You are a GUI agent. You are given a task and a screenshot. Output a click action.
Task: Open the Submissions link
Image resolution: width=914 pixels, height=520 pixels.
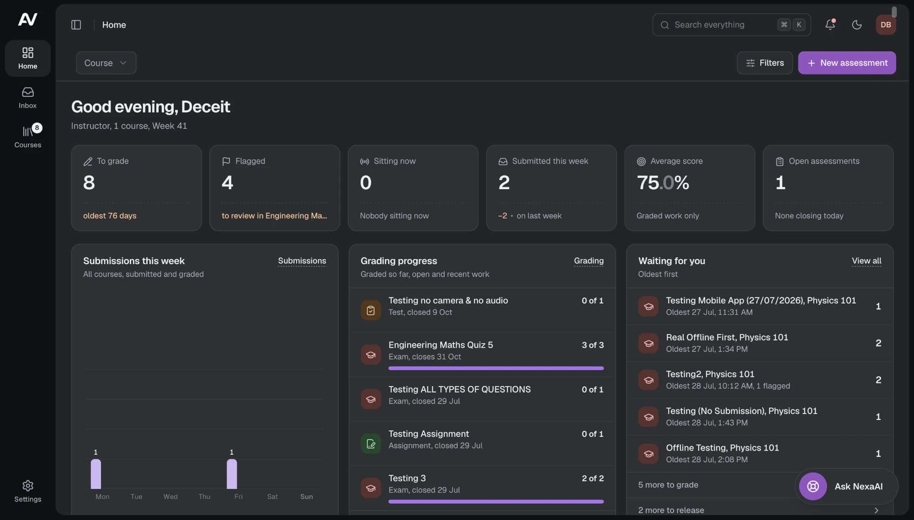coord(302,261)
